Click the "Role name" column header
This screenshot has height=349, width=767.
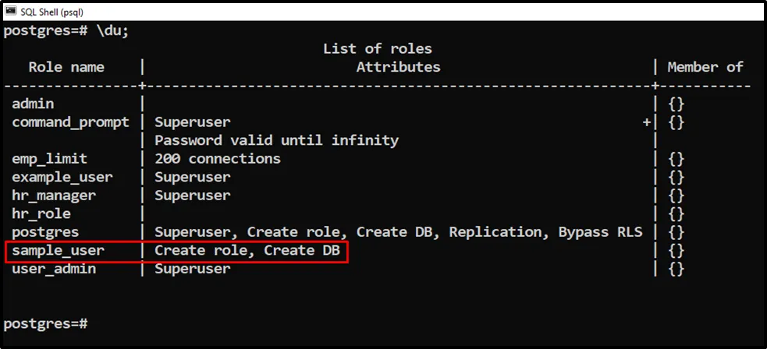coord(66,67)
